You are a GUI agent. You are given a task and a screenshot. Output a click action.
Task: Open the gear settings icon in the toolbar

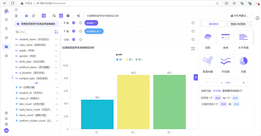click(68, 16)
